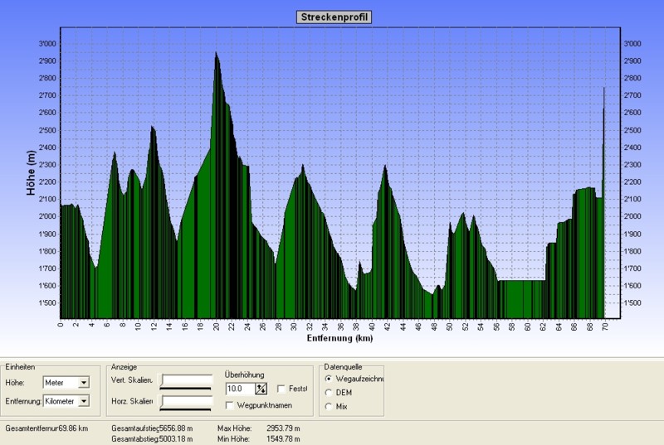Click the Streckenprofil chart title
This screenshot has width=664, height=445.
coord(331,17)
